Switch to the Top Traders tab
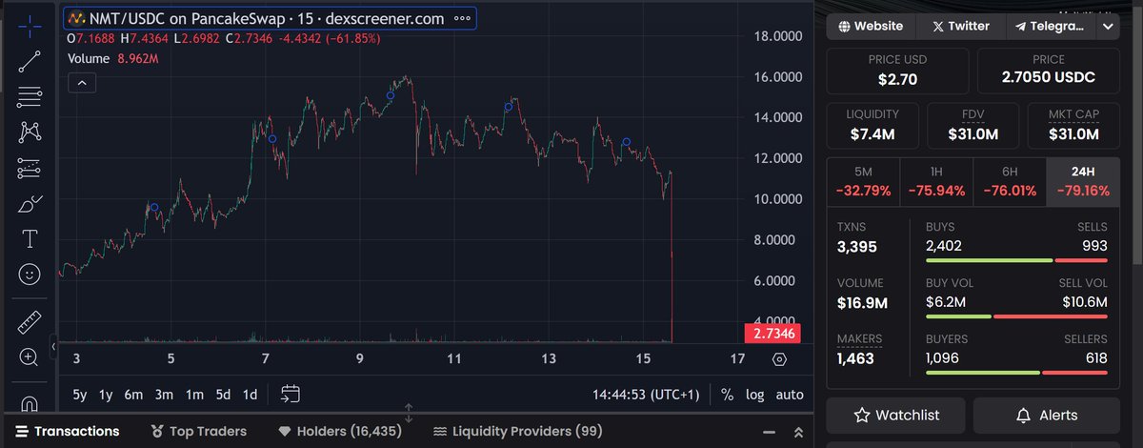1143x448 pixels. [200, 431]
